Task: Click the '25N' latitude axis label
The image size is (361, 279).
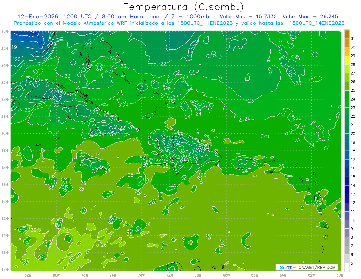Action: click(x=5, y=48)
